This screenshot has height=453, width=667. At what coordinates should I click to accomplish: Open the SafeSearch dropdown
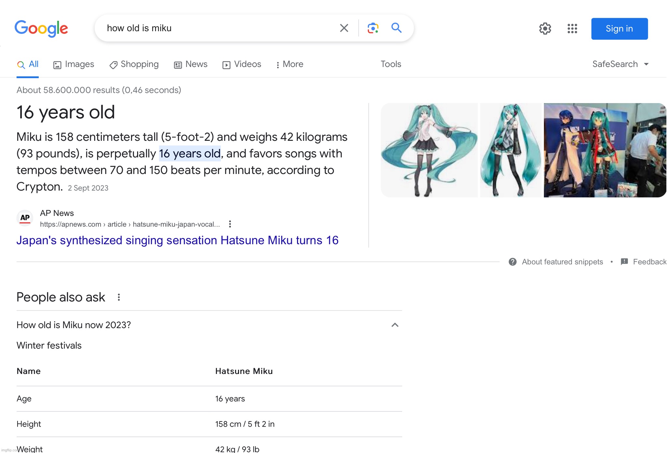(620, 64)
